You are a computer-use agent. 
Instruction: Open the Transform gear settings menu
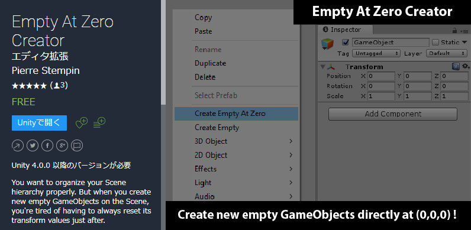pyautogui.click(x=466, y=66)
